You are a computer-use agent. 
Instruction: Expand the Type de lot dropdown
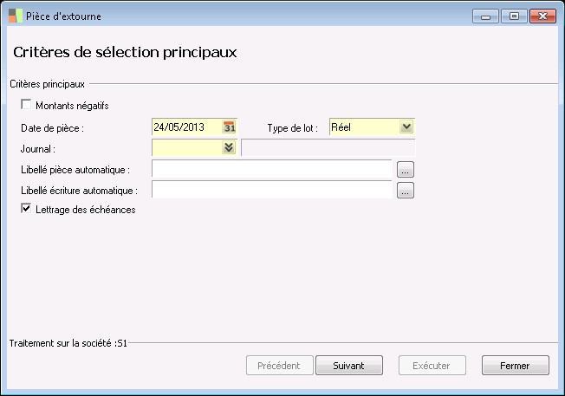406,127
